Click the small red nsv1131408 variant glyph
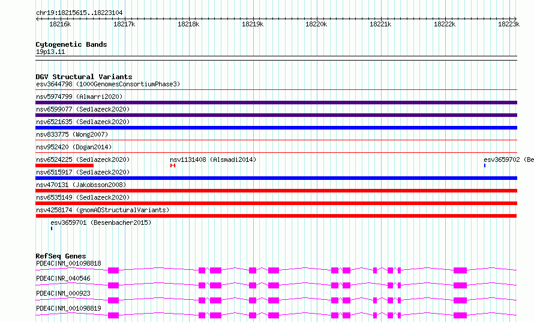Screen dimensions: 534x322 pos(173,165)
